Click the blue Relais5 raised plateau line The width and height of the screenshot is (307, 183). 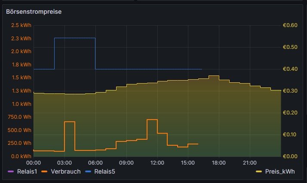[x=74, y=38]
